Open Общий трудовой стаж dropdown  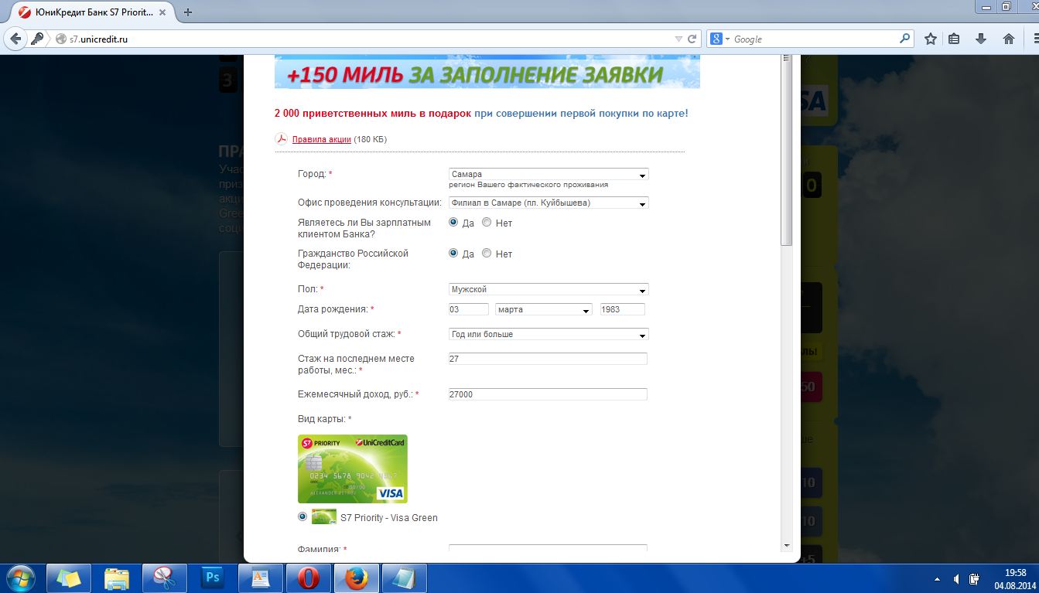pos(549,335)
